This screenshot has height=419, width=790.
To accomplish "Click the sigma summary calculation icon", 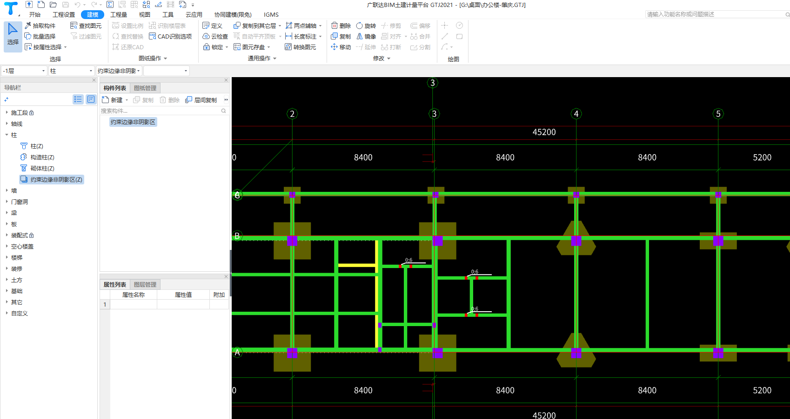I will pyautogui.click(x=110, y=5).
